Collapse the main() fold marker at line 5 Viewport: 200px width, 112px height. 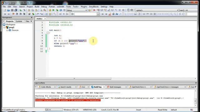(x=47, y=33)
